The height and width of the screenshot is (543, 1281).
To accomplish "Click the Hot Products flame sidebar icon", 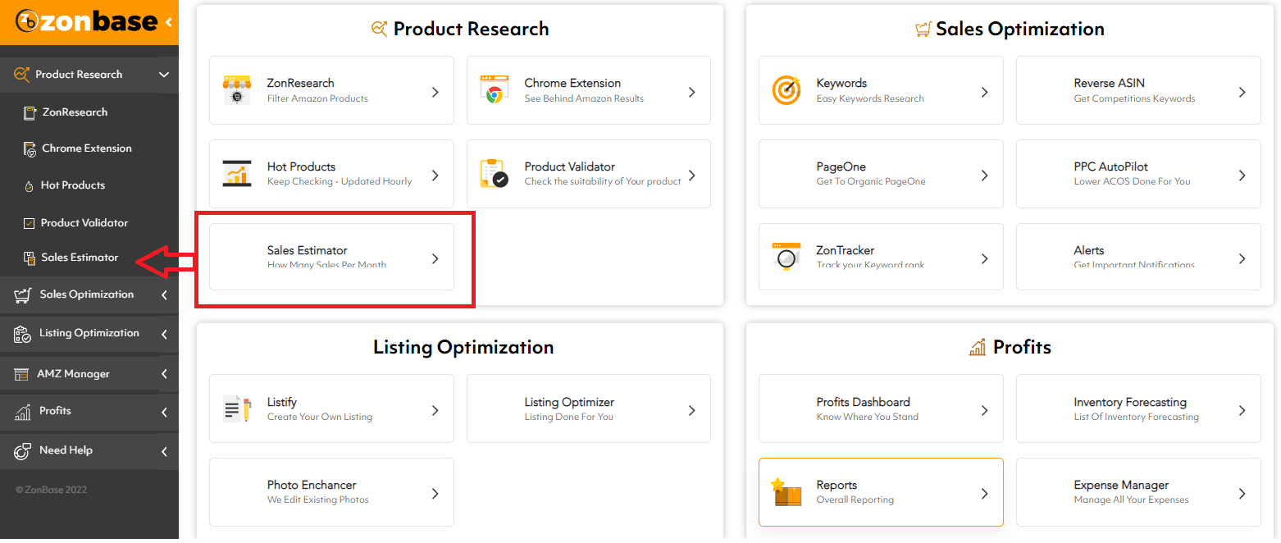I will point(30,185).
